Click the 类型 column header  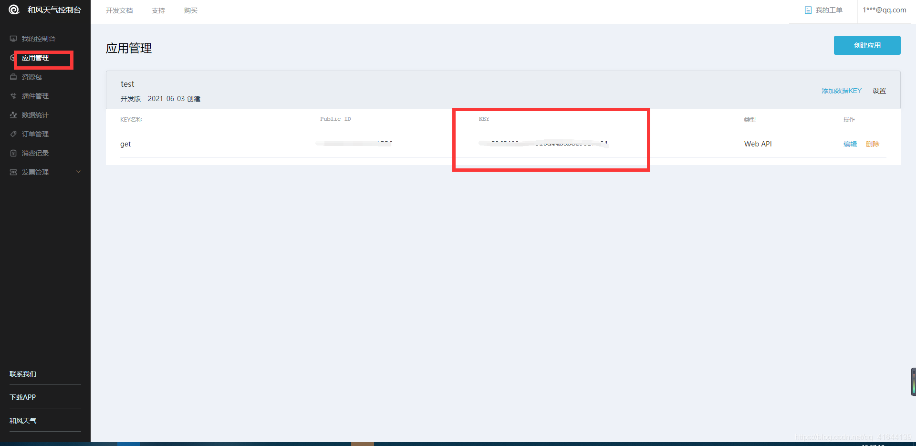point(749,120)
